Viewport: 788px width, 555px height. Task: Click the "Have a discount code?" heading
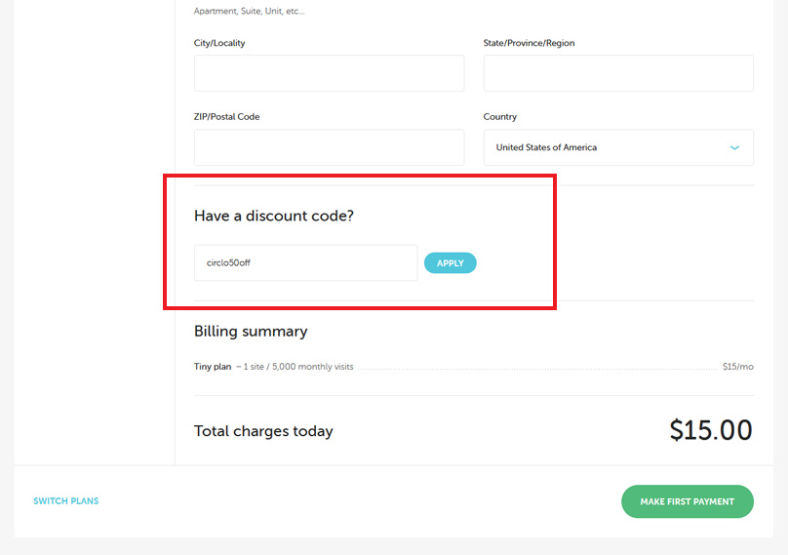coord(273,216)
